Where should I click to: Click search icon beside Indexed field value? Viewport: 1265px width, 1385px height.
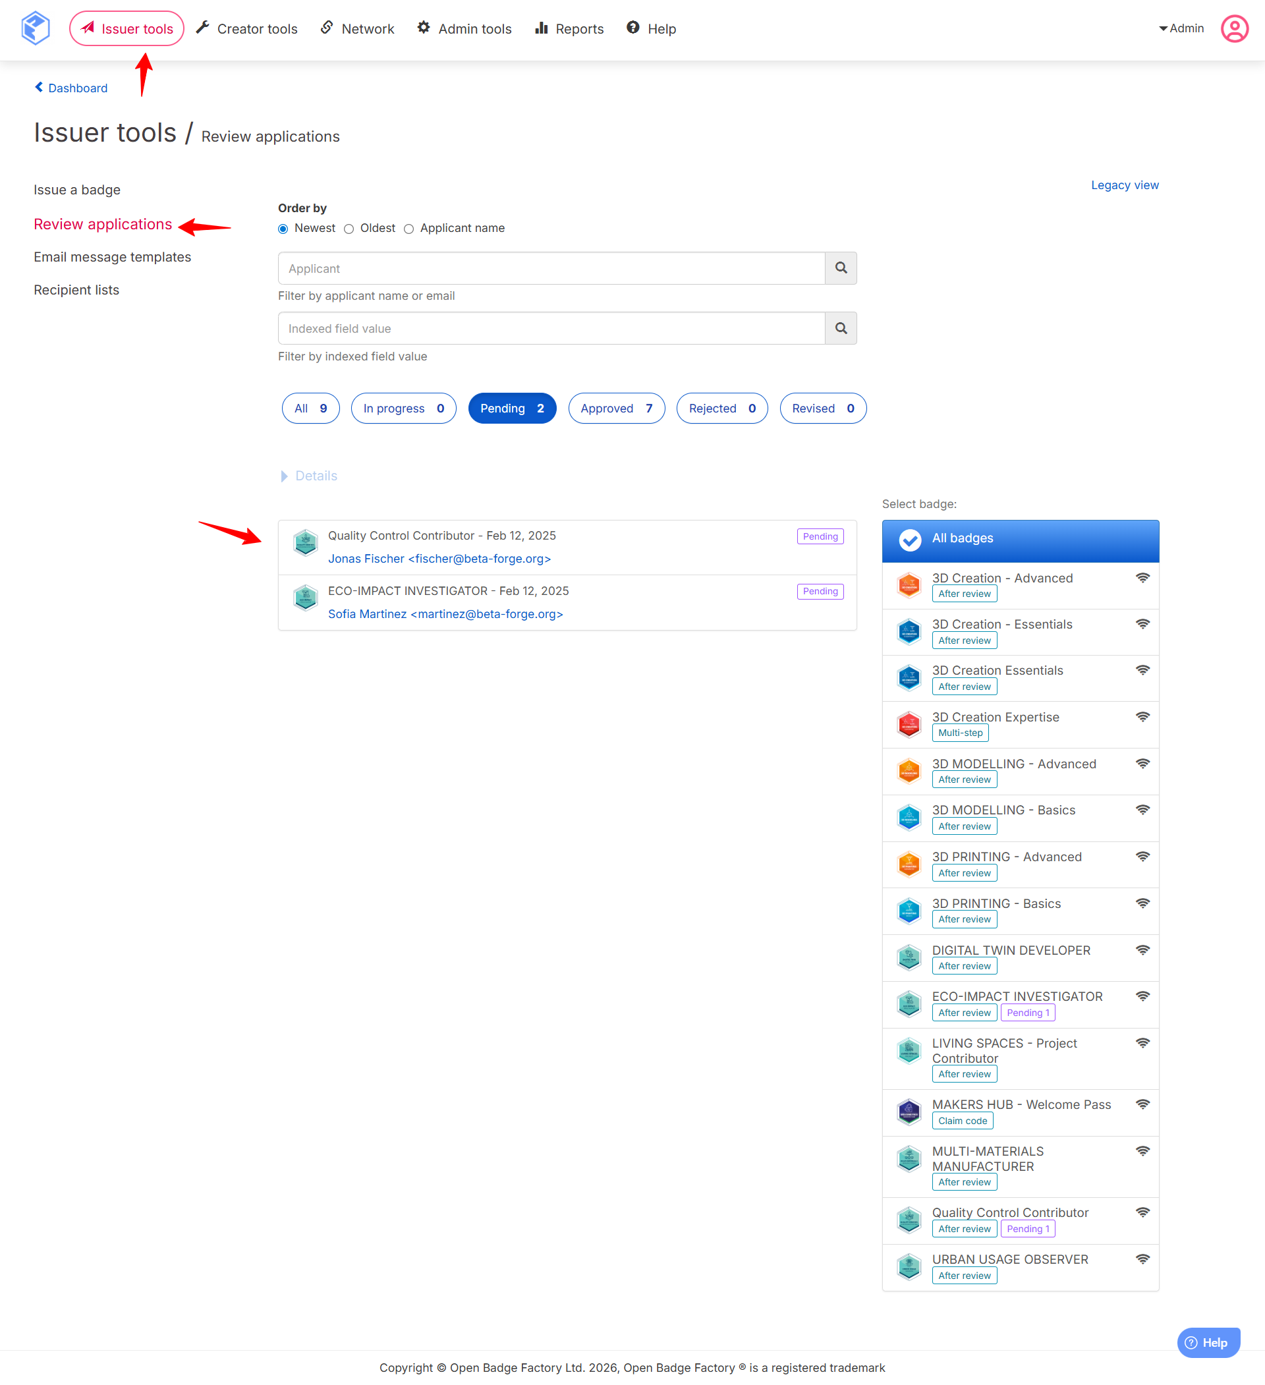(x=840, y=328)
